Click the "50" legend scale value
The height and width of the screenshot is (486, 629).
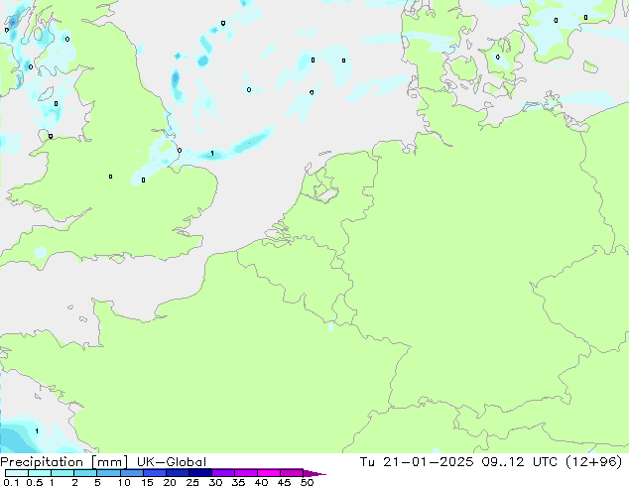click(x=307, y=482)
